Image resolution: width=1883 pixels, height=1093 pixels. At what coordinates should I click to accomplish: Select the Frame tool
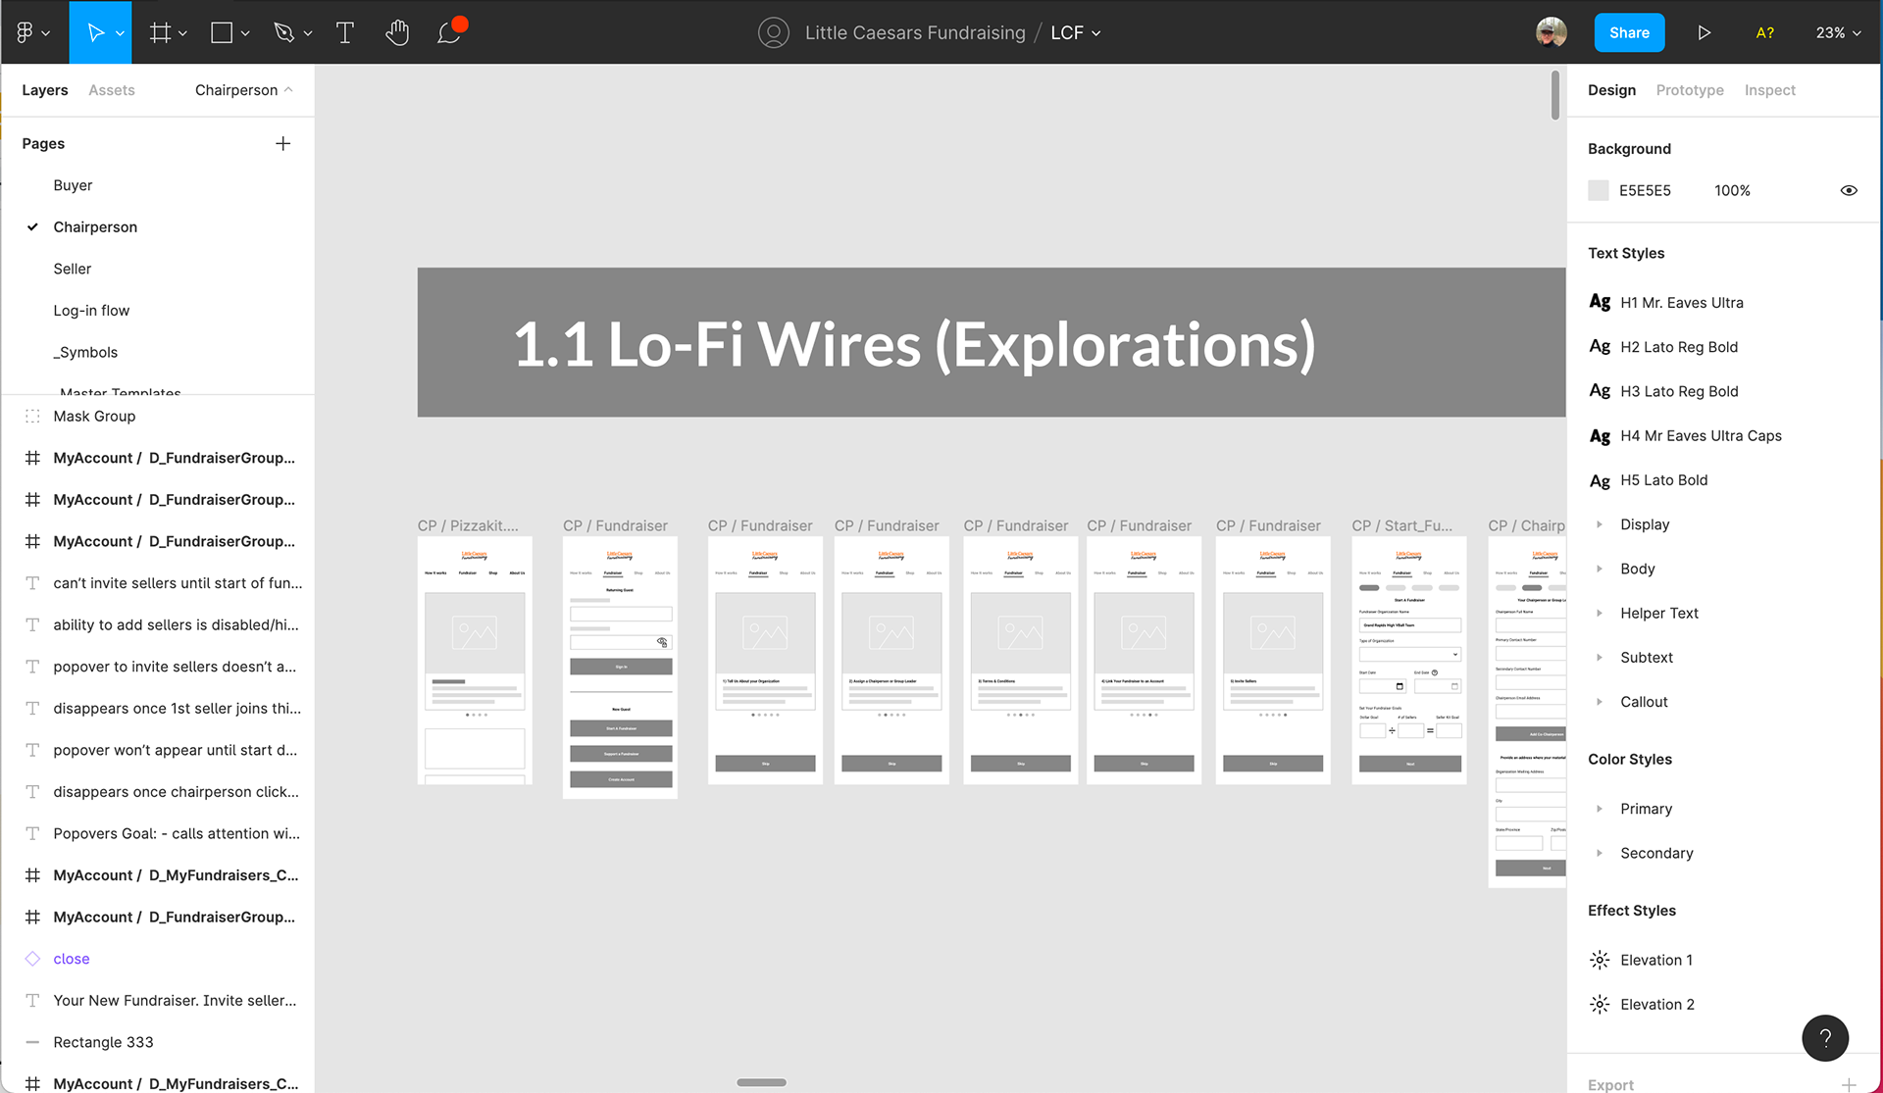coord(160,32)
